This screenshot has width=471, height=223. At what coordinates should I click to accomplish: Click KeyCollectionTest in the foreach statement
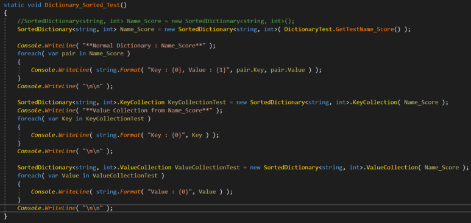(x=115, y=118)
